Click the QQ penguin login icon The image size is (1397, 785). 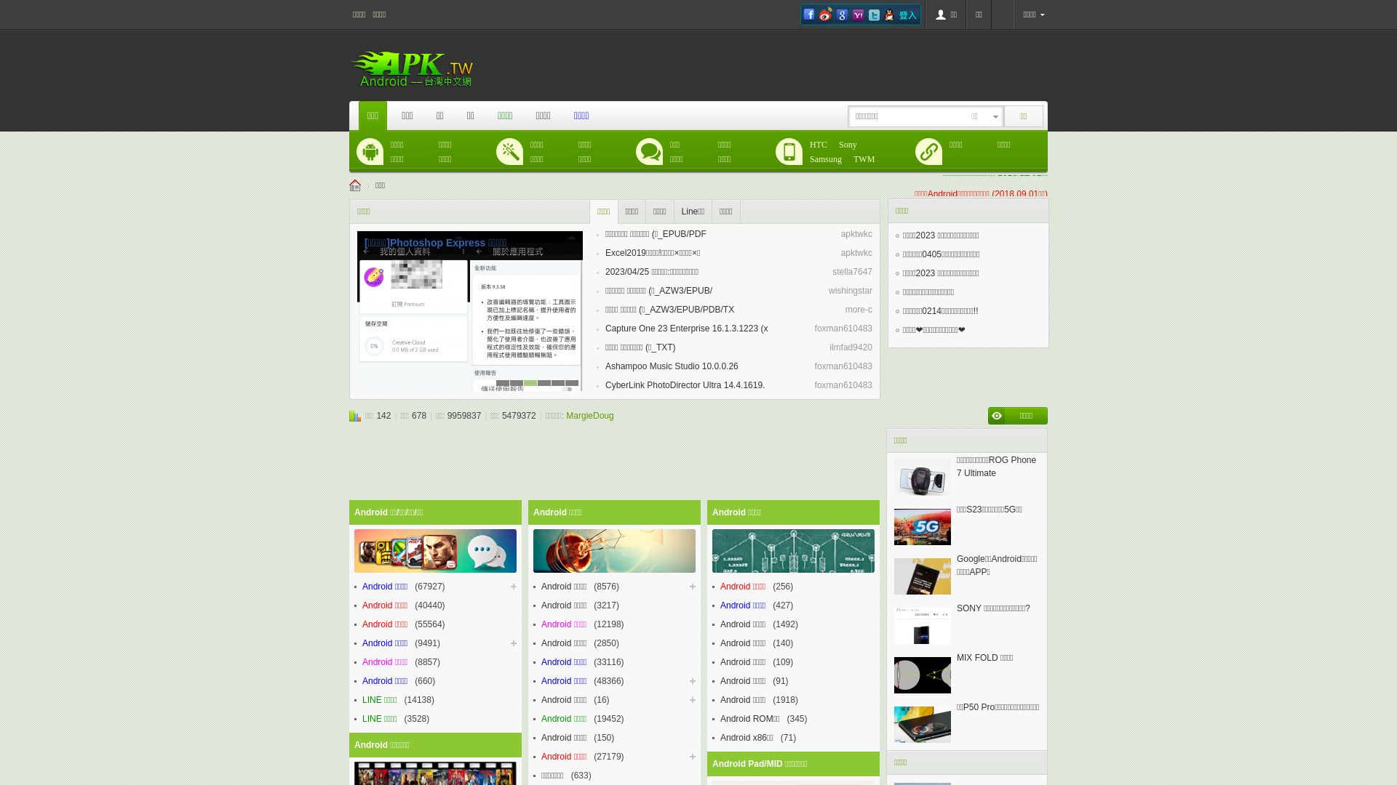click(x=889, y=15)
